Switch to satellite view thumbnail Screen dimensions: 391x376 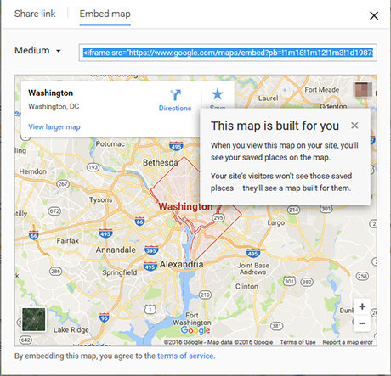point(34,319)
